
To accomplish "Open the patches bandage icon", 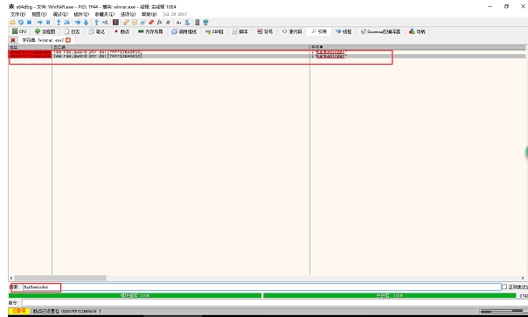I will (x=126, y=22).
